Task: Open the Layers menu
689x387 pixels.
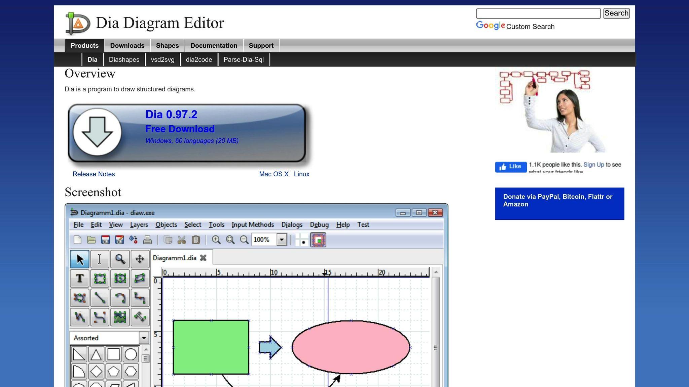Action: coord(139,225)
